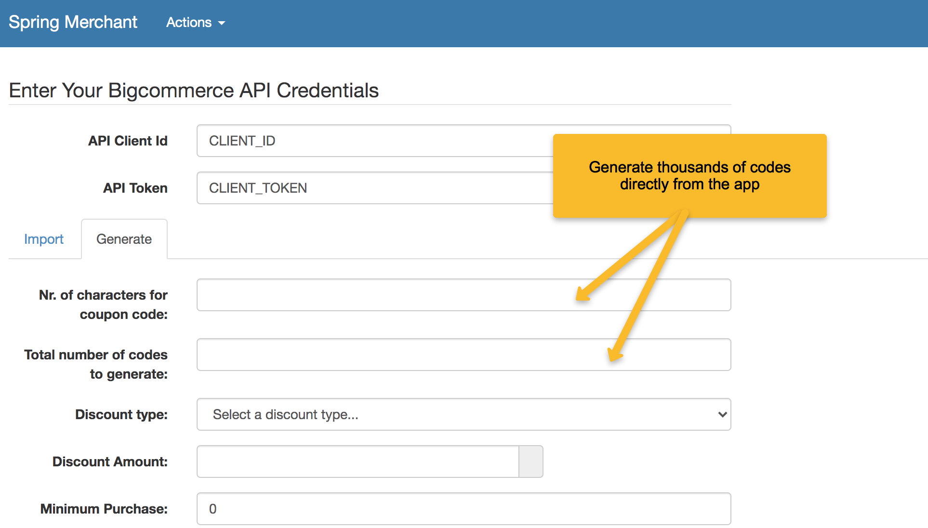
Task: Click the 'Total number of codes to generate:' label
Action: coord(96,364)
